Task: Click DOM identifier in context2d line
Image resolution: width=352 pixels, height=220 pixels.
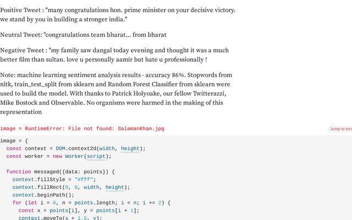Action: click(61, 148)
